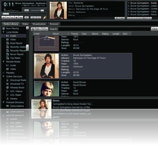The width and height of the screenshot is (158, 145).
Task: Sort by the Genre column header
Action: coord(95,34)
